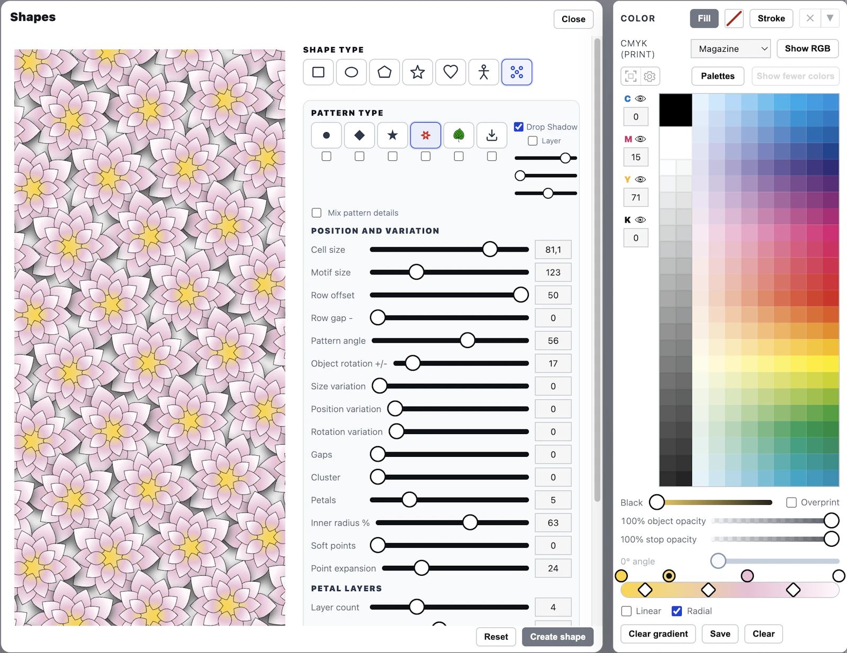The height and width of the screenshot is (653, 847).
Task: Click the Close button
Action: pos(573,19)
